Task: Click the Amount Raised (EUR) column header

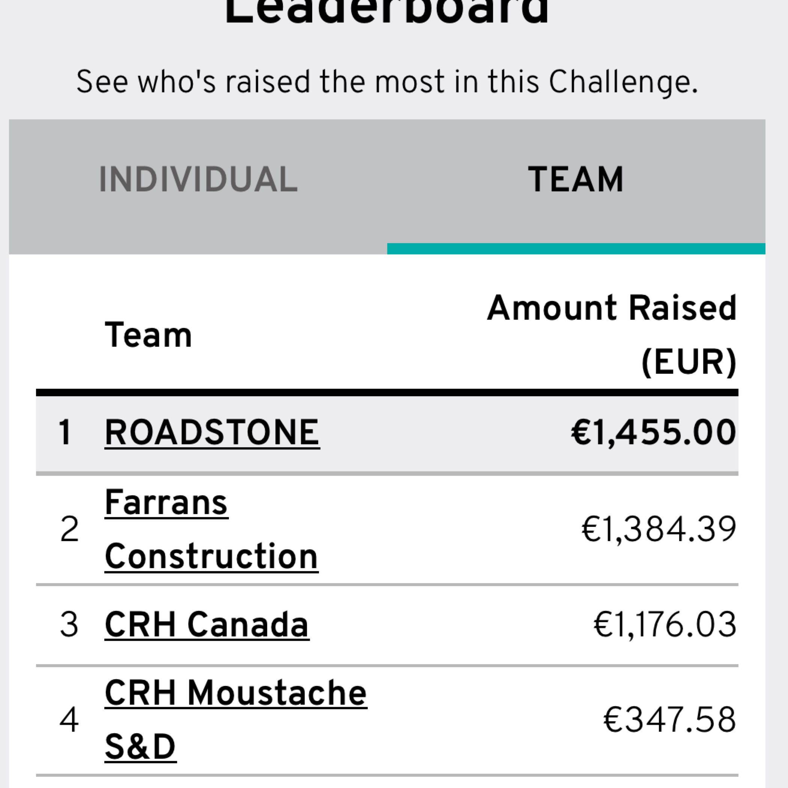Action: point(612,334)
